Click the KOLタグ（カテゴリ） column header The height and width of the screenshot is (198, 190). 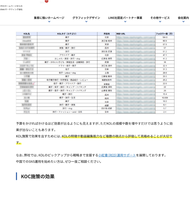pyautogui.click(x=67, y=34)
